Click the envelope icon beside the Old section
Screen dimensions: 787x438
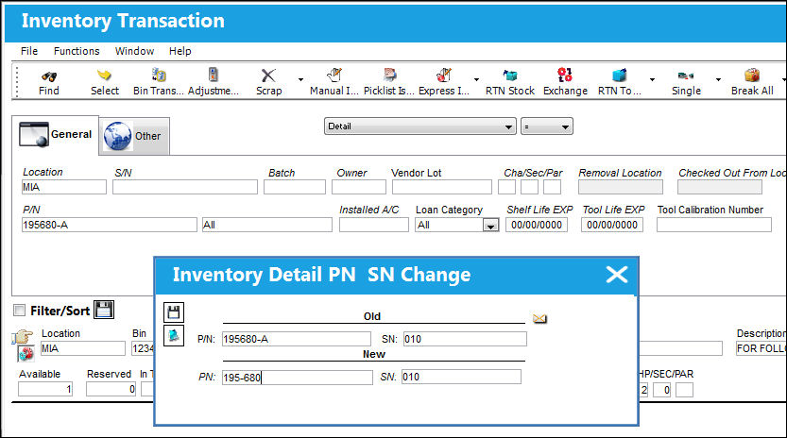click(x=539, y=319)
